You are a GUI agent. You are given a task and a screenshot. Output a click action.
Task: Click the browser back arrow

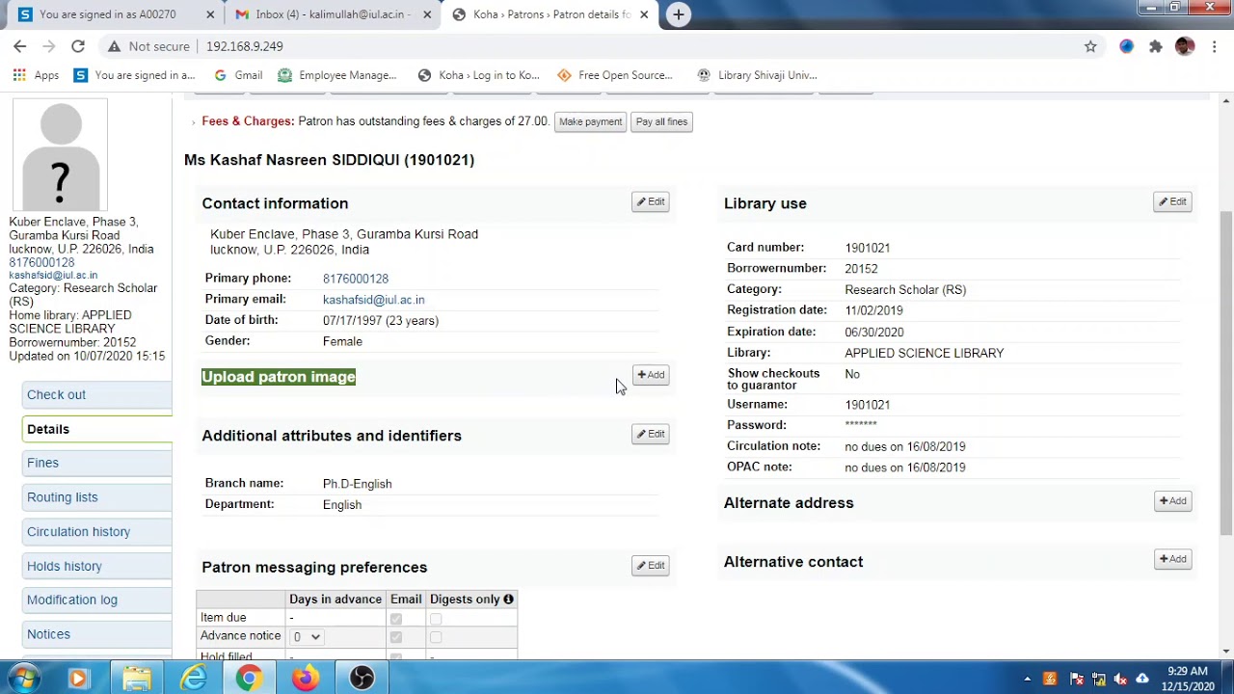point(20,46)
